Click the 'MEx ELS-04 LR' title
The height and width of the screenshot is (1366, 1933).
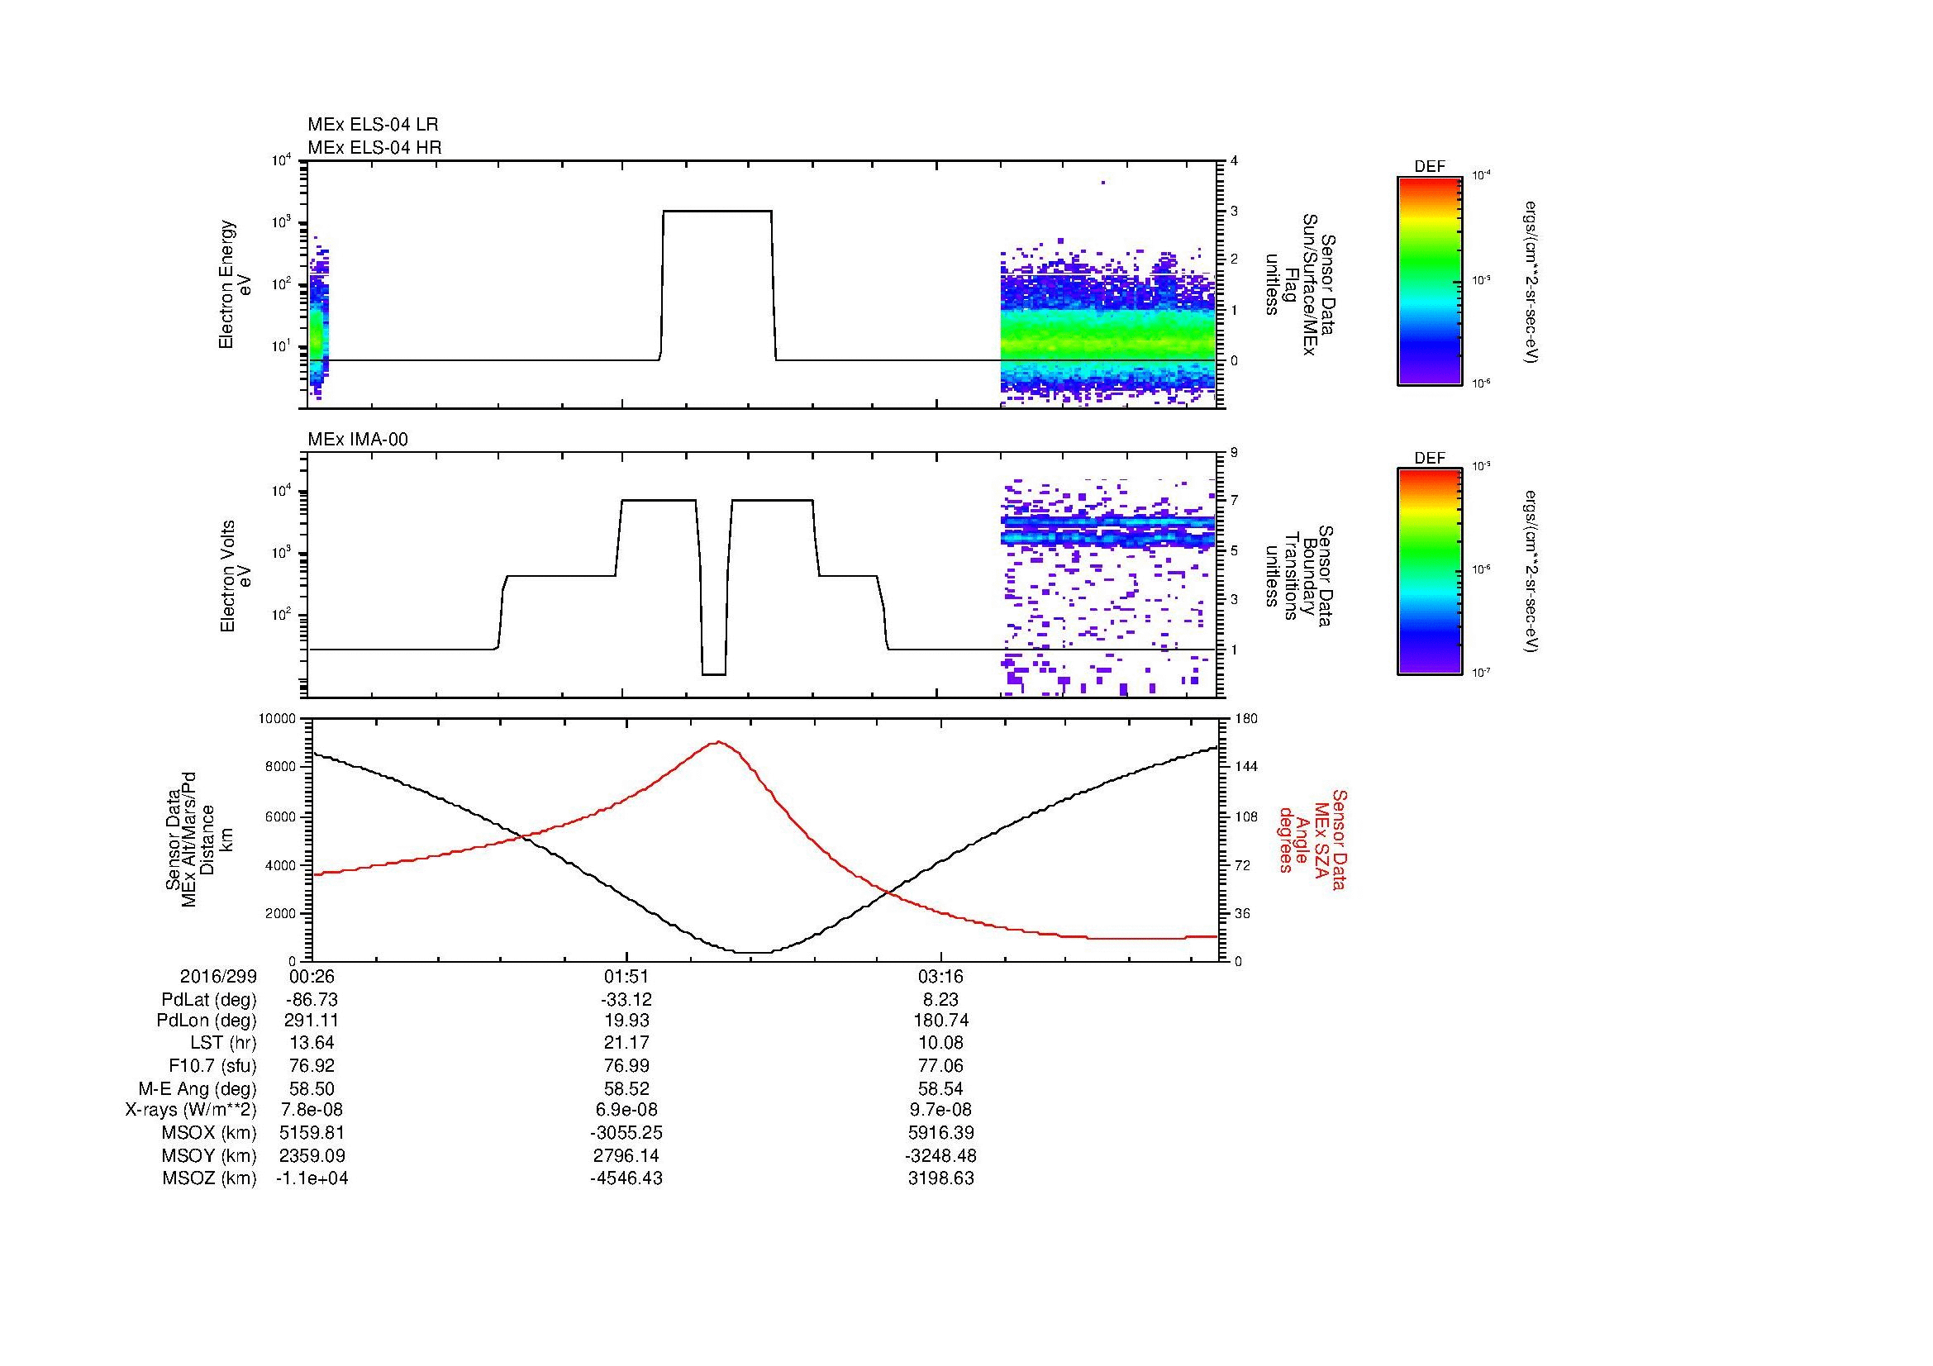373,125
